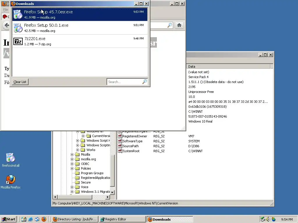Viewport: 298px width, 223px height.
Task: Select the Mozilla folder icon in registry tree
Action: point(77,154)
